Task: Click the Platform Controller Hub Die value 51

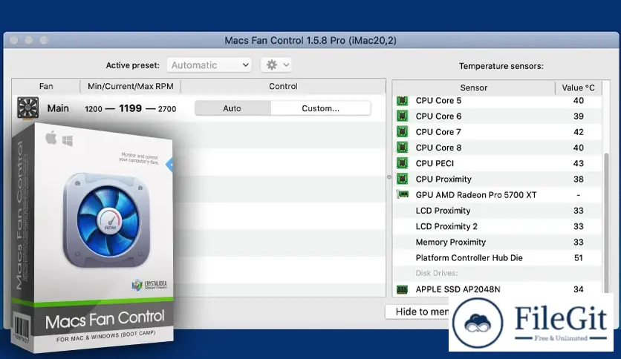Action: (x=578, y=258)
